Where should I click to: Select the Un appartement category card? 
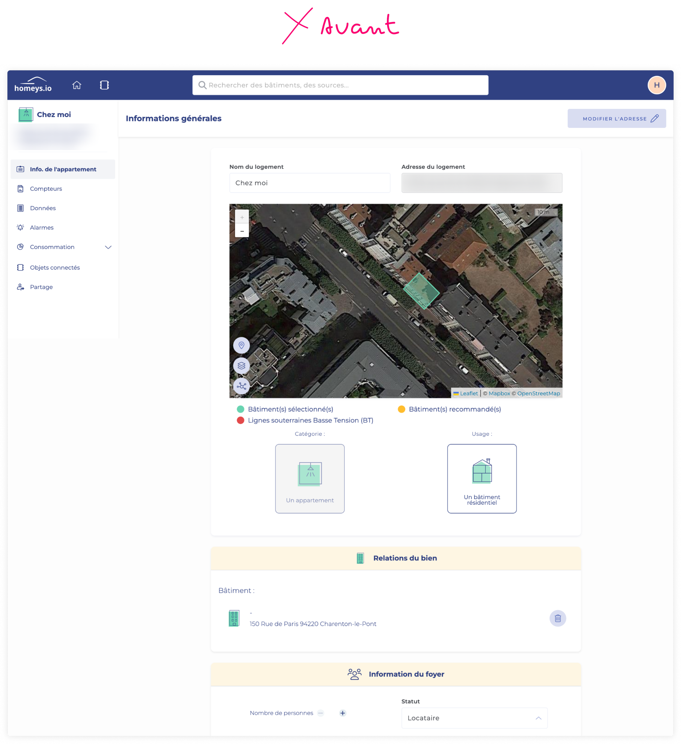pos(309,479)
